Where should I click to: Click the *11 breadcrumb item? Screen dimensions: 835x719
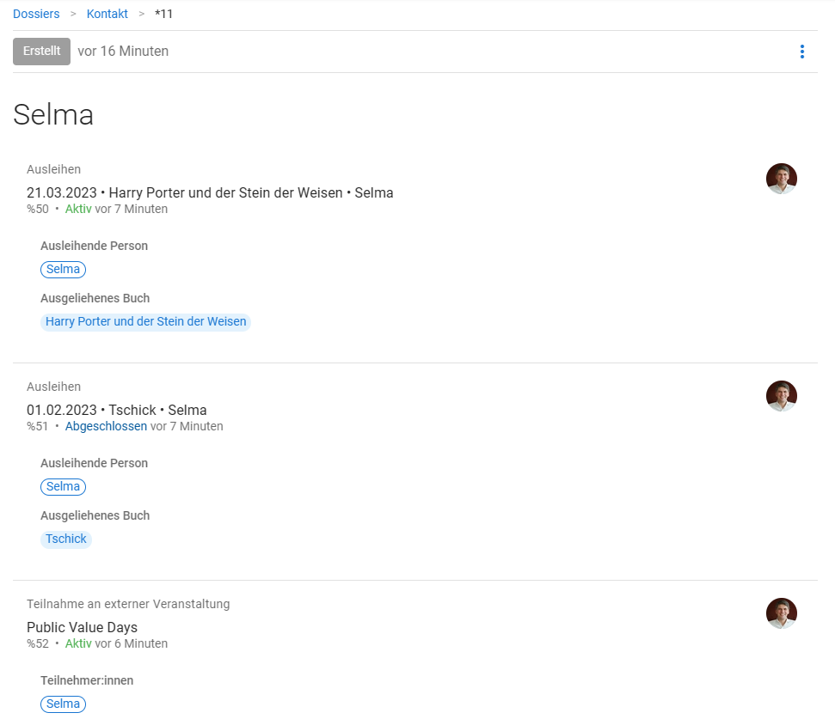point(163,14)
